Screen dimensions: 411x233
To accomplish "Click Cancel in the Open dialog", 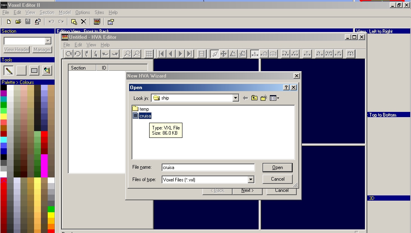I will pos(277,179).
